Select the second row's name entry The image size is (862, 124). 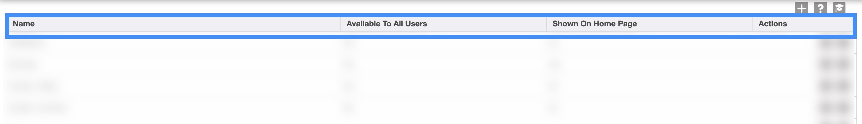23,65
